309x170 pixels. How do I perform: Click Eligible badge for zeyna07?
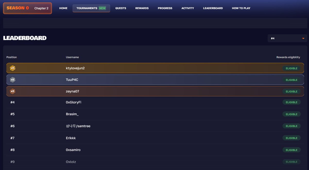coord(291,91)
